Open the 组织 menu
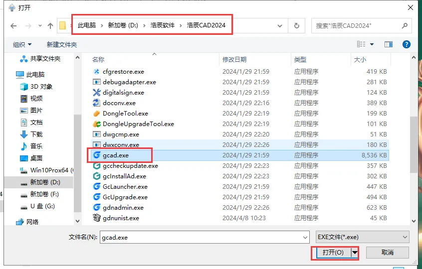The image size is (422, 269). [x=22, y=45]
